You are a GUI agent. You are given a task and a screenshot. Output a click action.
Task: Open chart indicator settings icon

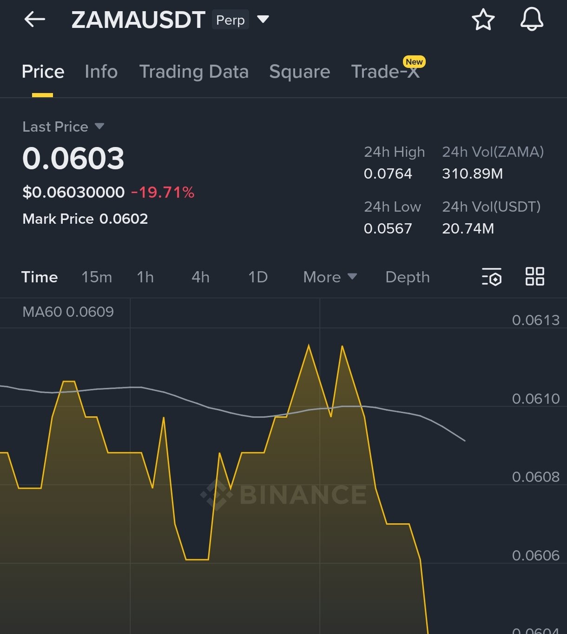tap(491, 277)
